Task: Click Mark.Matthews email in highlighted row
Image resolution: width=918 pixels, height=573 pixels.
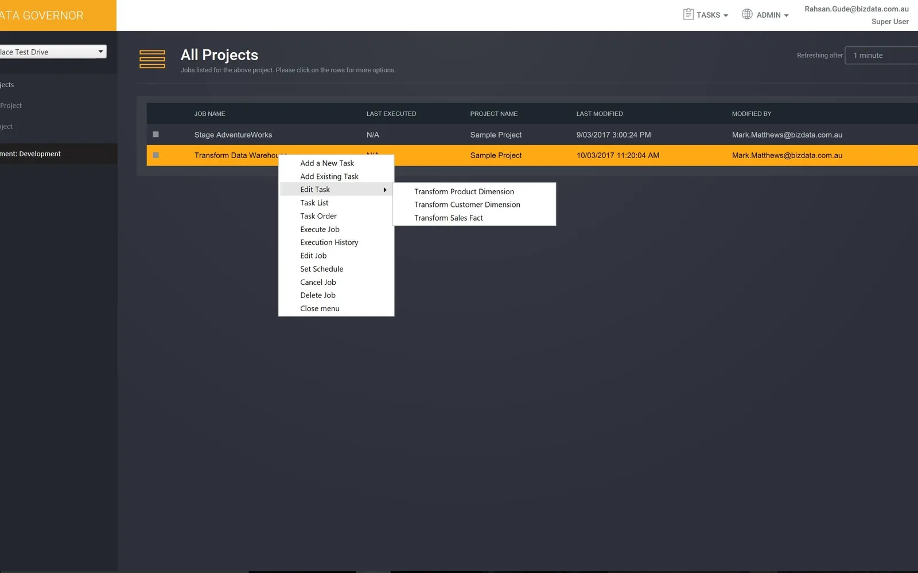Action: click(x=787, y=155)
